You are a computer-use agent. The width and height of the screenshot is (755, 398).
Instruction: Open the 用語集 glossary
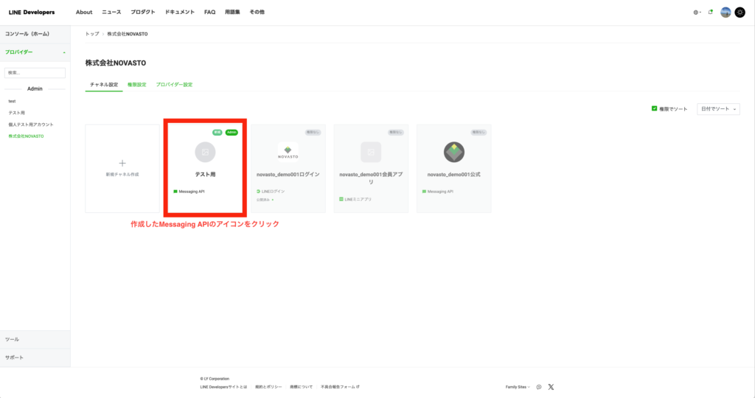point(232,12)
